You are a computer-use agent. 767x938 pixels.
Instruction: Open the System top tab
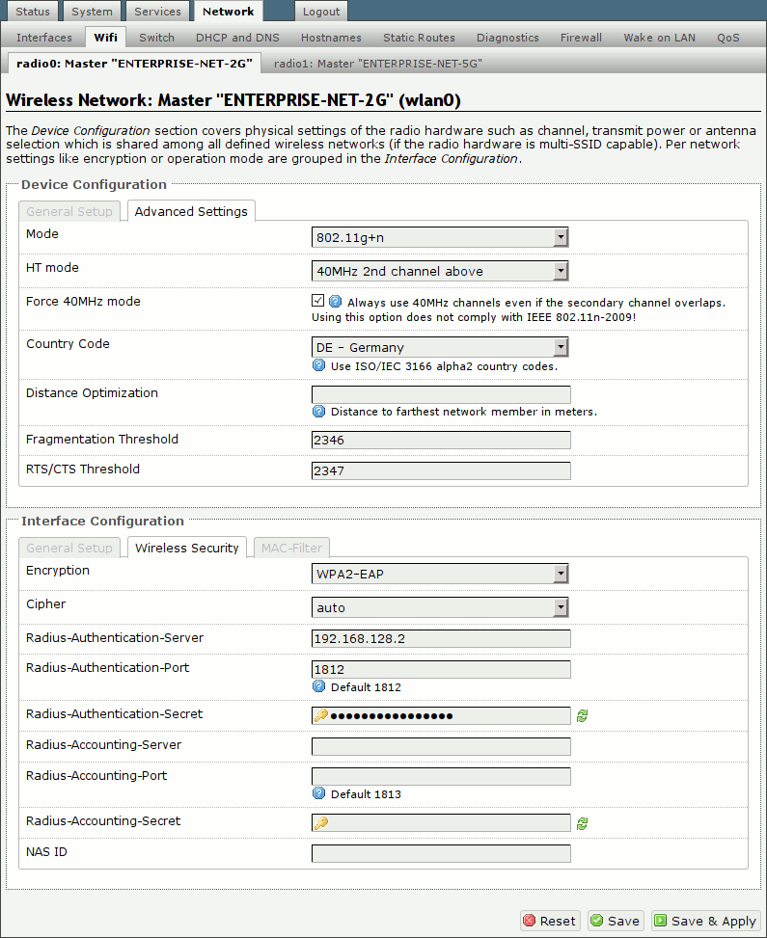click(x=92, y=12)
